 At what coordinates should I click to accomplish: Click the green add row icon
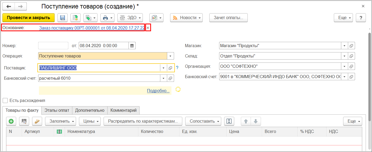coord(11,121)
